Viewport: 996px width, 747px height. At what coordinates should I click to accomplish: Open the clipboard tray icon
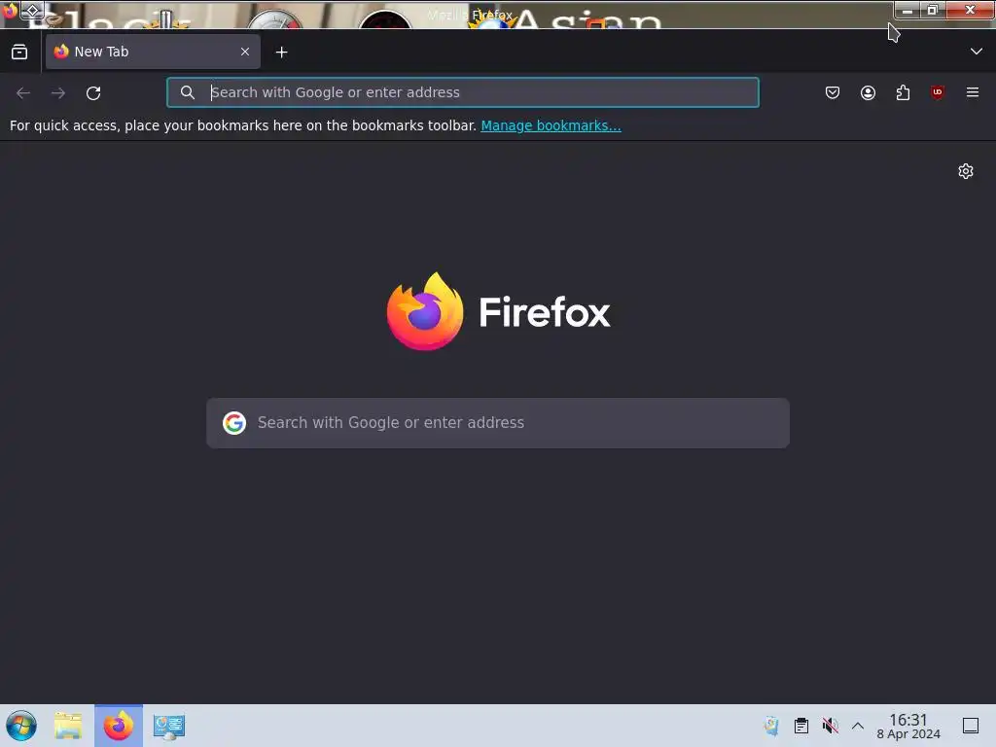801,726
